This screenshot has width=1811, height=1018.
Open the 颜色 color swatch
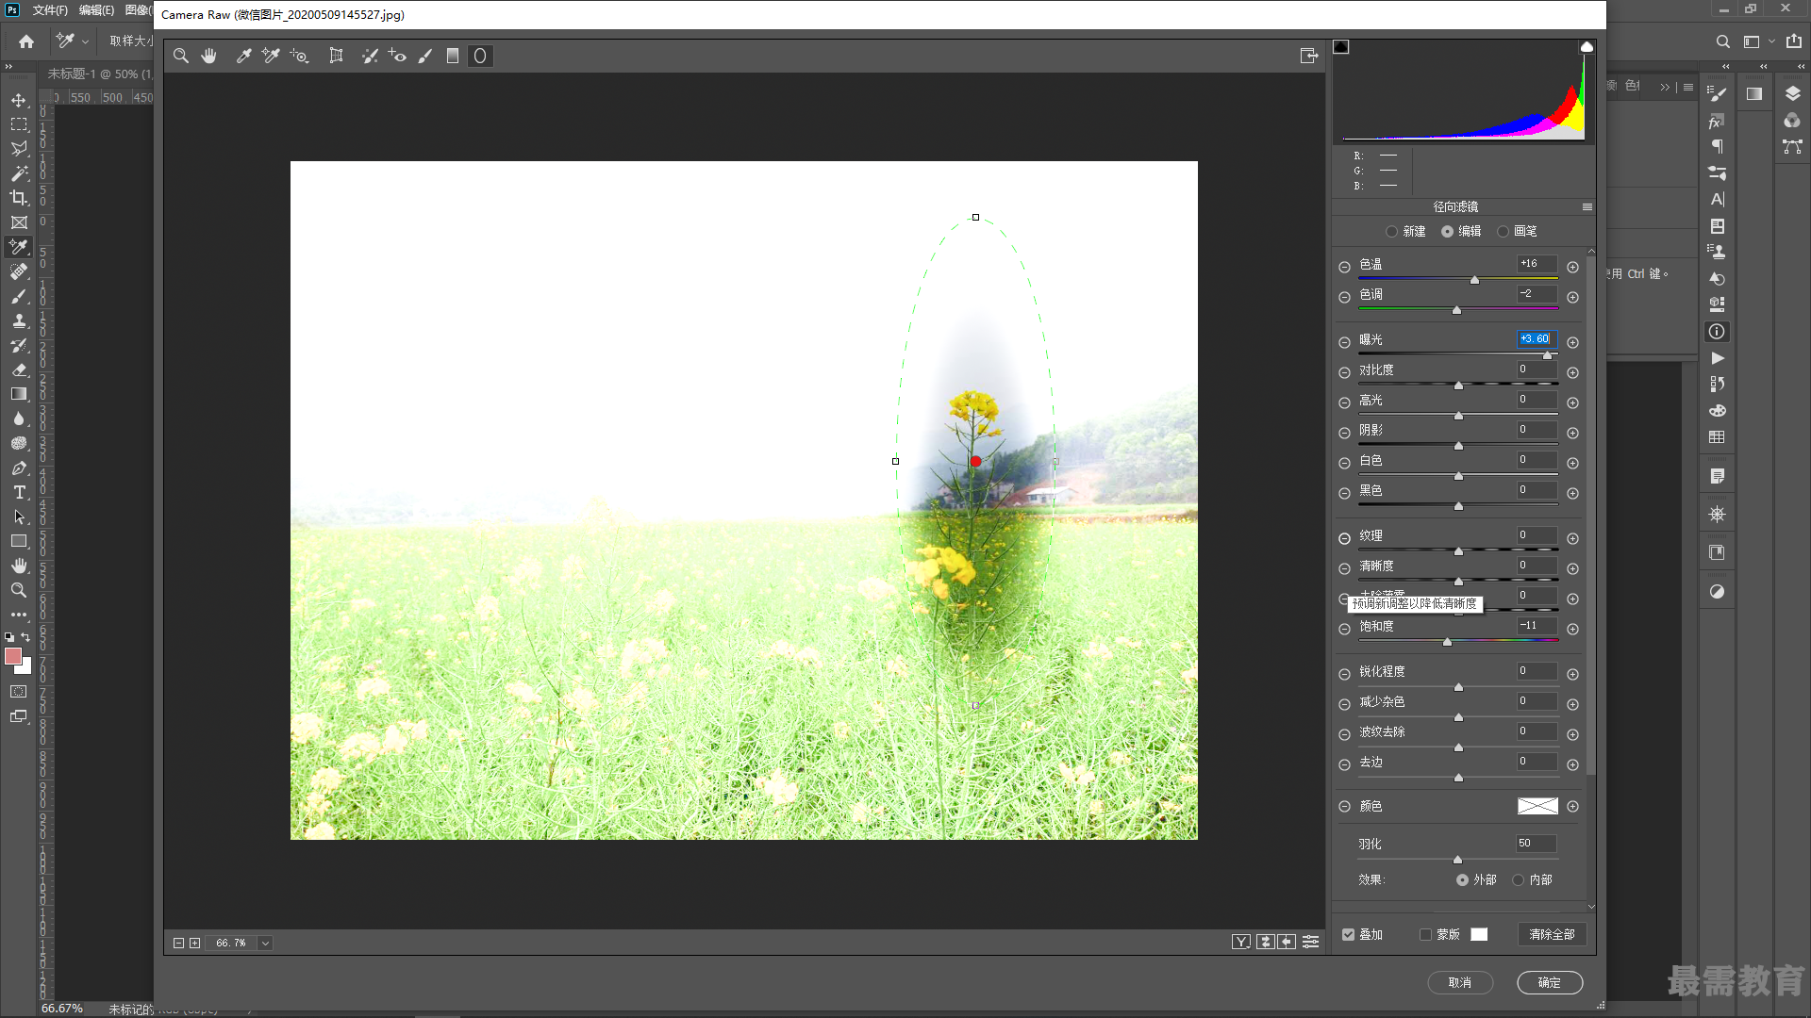1537,807
